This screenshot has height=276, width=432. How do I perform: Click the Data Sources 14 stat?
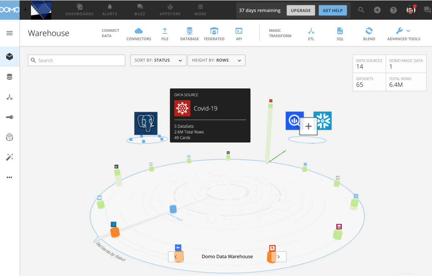[369, 64]
